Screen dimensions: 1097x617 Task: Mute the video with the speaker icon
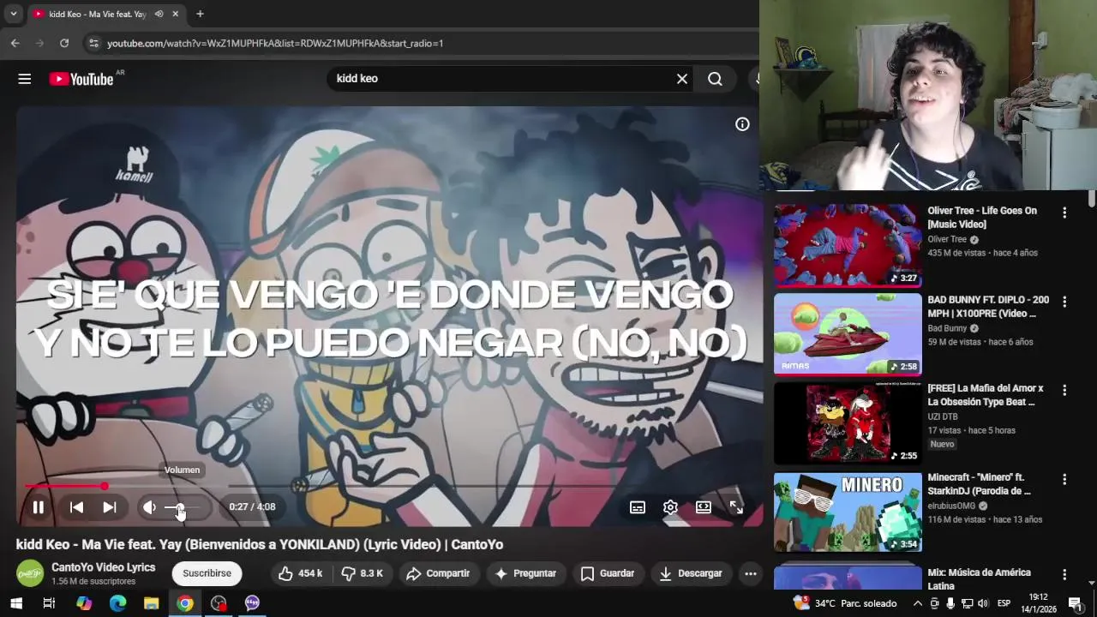(150, 507)
